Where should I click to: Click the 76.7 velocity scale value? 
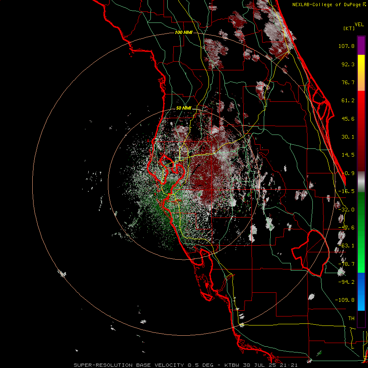pyautogui.click(x=348, y=82)
